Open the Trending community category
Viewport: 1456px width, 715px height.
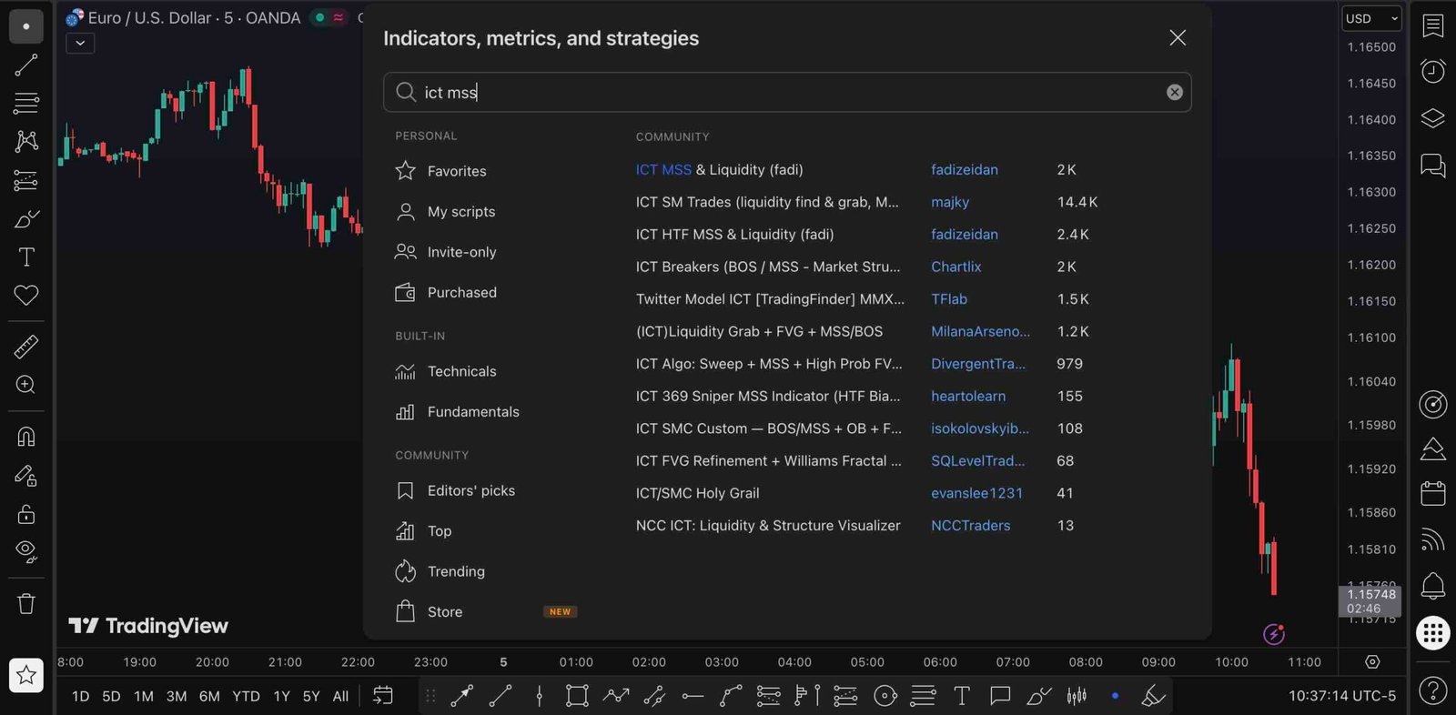click(x=440, y=571)
